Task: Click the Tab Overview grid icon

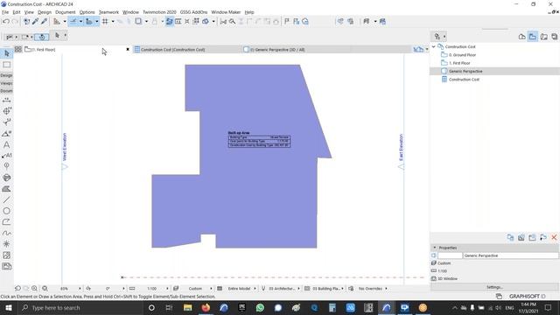Action: coord(18,49)
